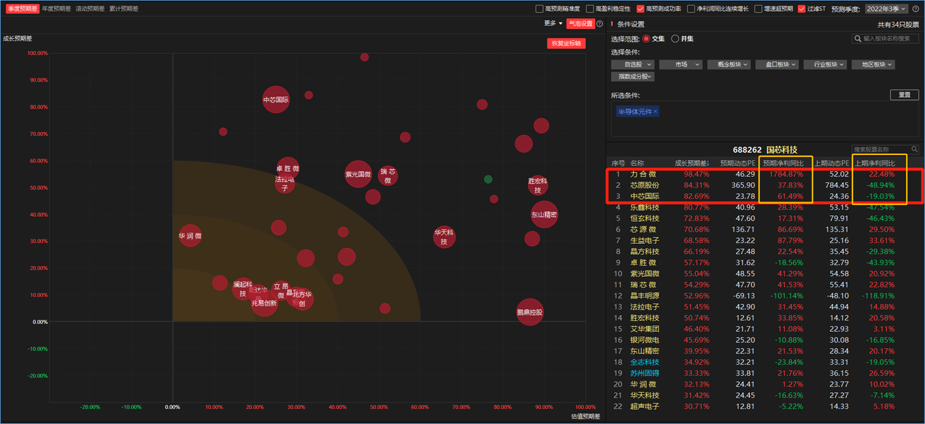Open 概念板块 dropdown
Viewport: 925px width, 424px height.
tap(728, 64)
